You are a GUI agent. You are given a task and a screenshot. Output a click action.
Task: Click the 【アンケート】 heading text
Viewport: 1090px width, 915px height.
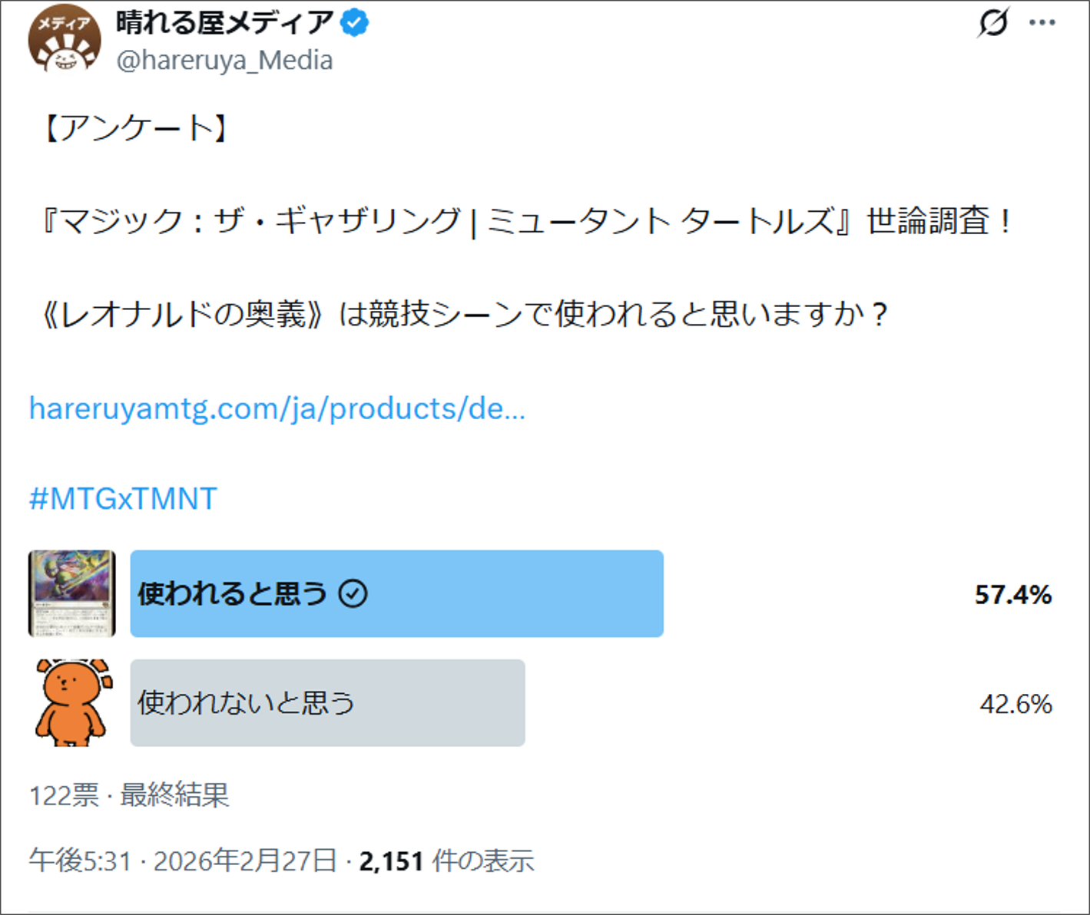[135, 128]
